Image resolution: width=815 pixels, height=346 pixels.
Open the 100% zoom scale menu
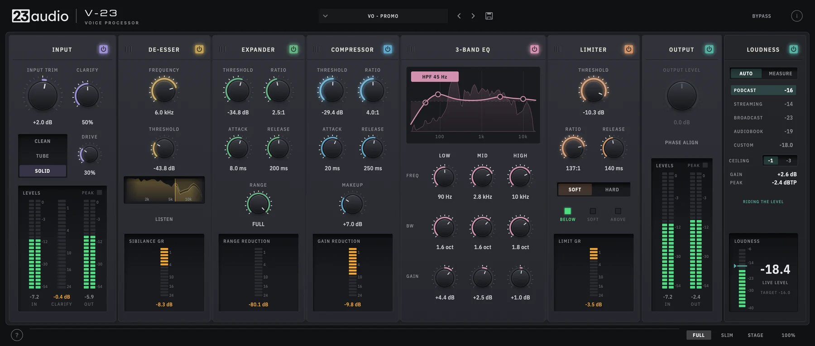point(788,335)
